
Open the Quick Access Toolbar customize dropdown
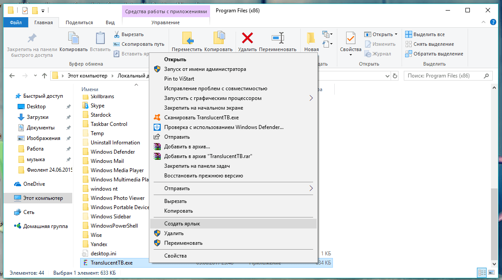[x=43, y=11]
